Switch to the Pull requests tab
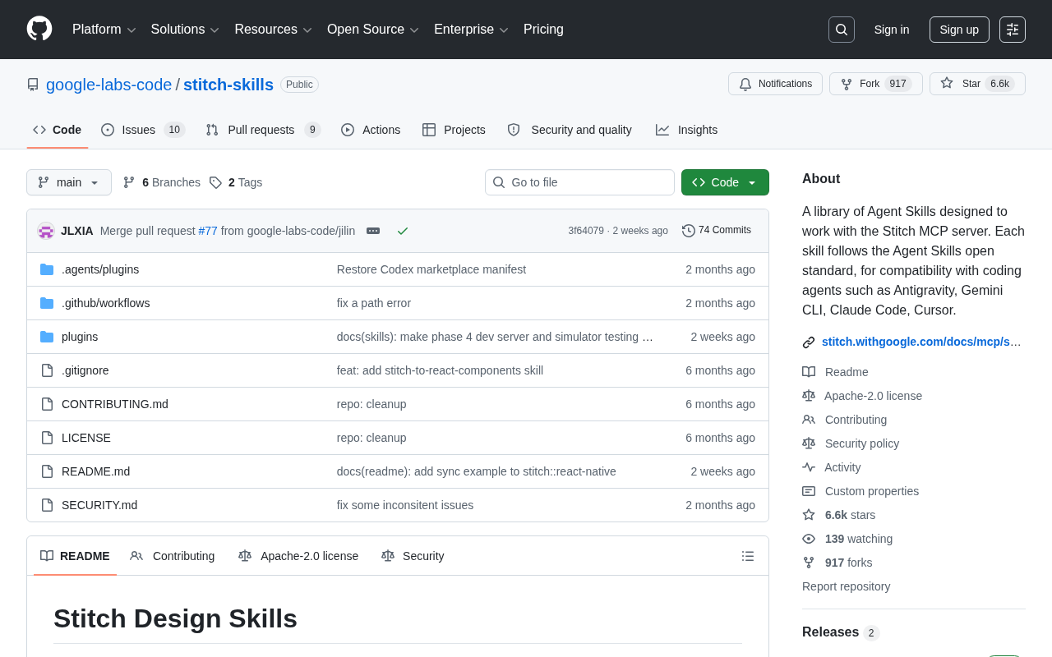1052x657 pixels. point(263,130)
